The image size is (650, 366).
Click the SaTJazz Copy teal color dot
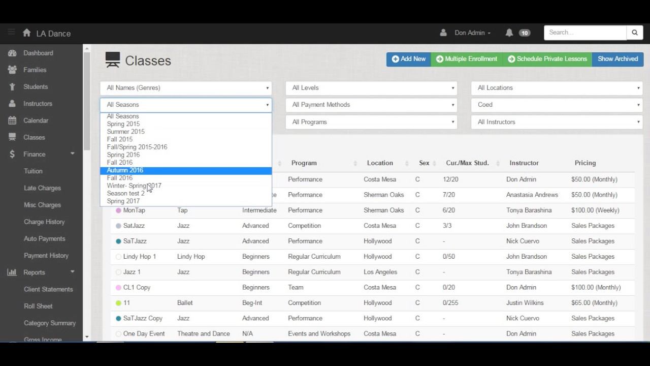118,319
